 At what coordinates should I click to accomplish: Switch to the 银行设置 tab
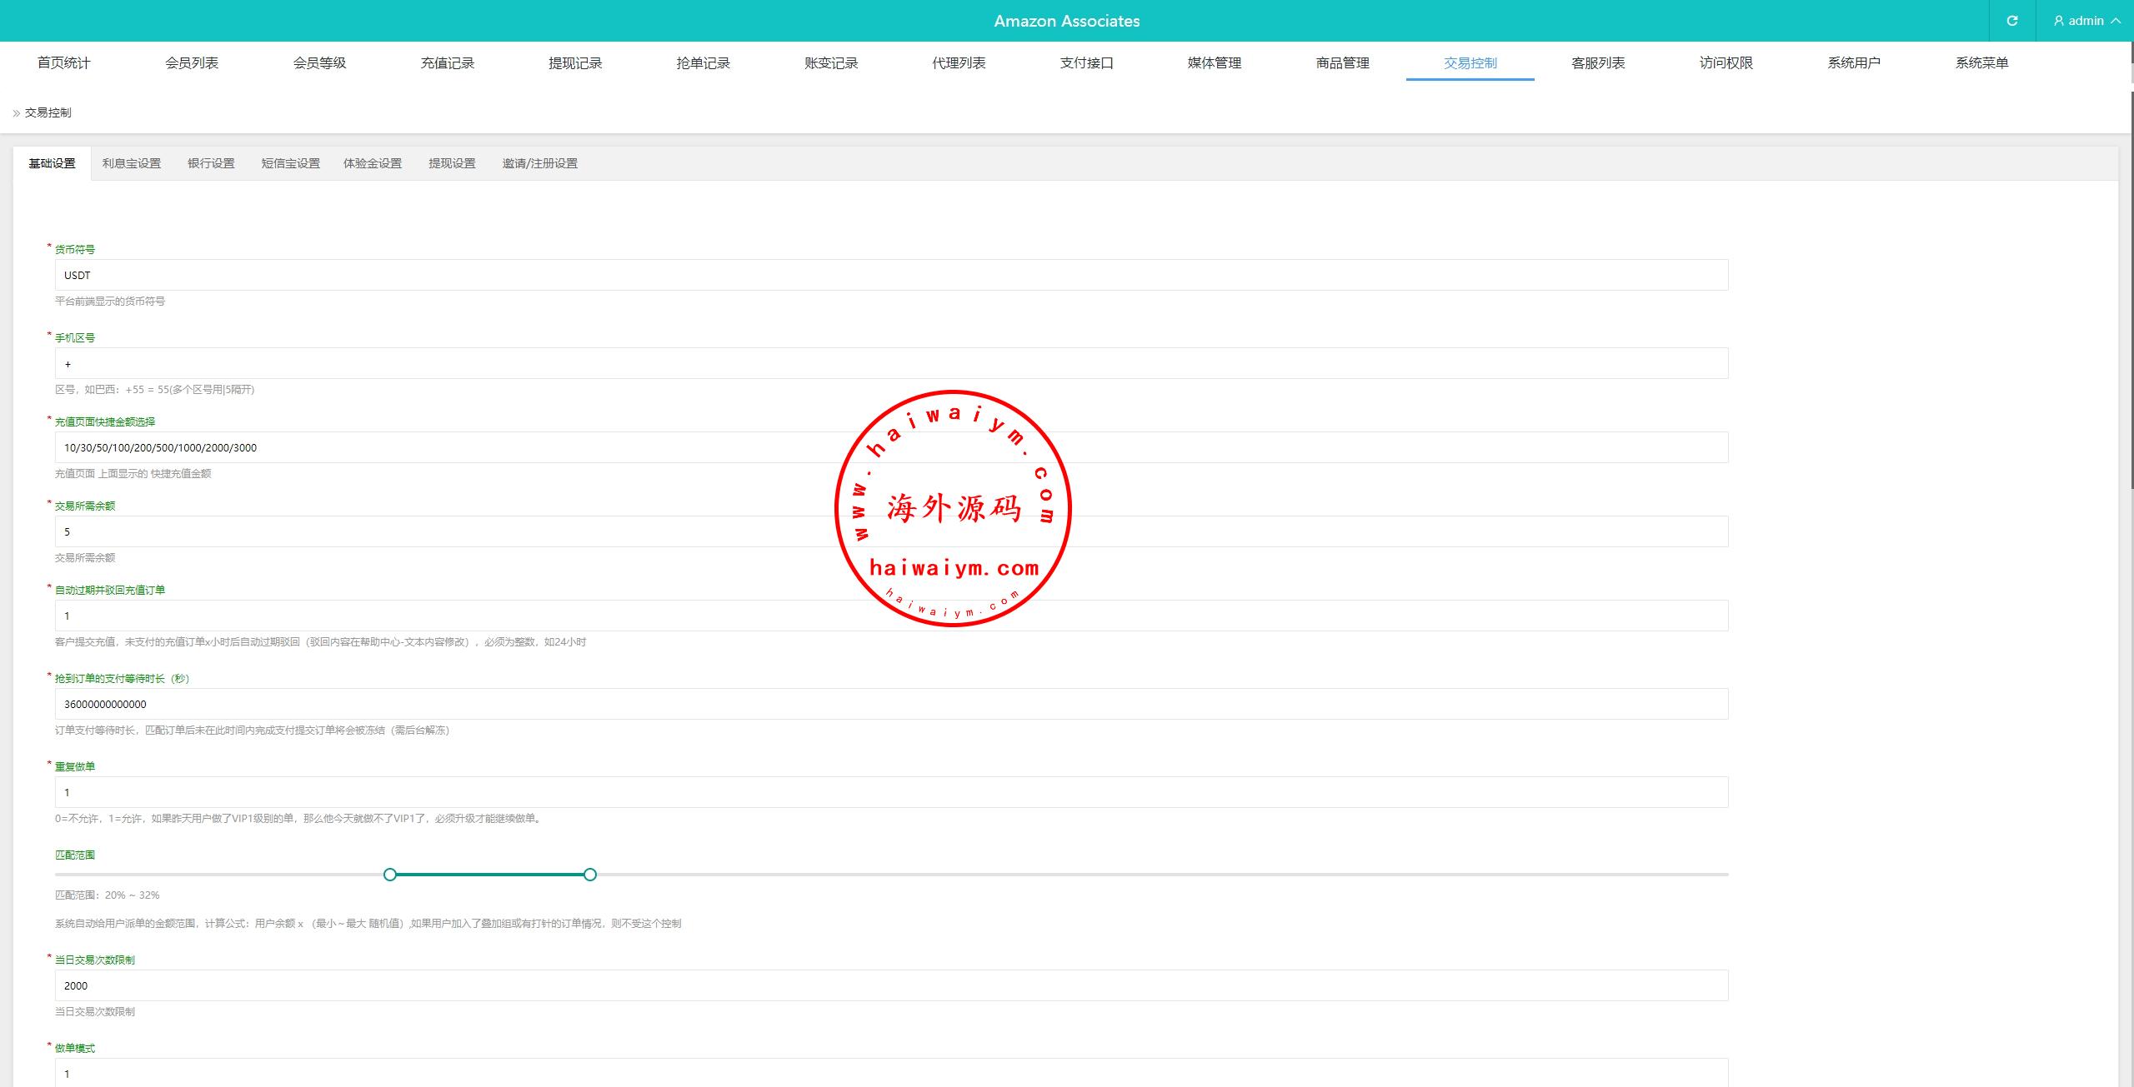pyautogui.click(x=211, y=163)
